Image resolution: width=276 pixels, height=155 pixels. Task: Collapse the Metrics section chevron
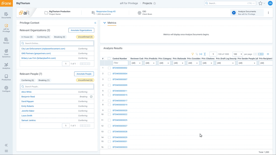coord(105,23)
